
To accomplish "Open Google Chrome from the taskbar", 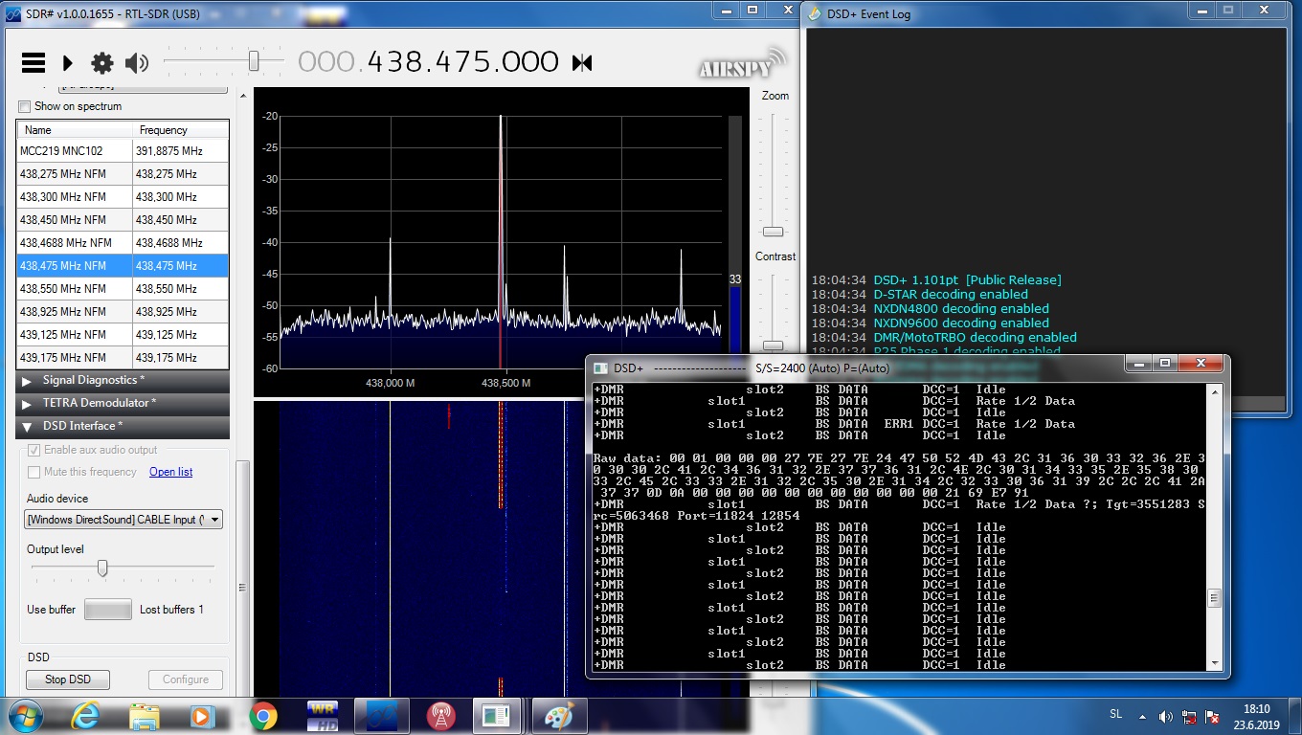I will pyautogui.click(x=262, y=716).
